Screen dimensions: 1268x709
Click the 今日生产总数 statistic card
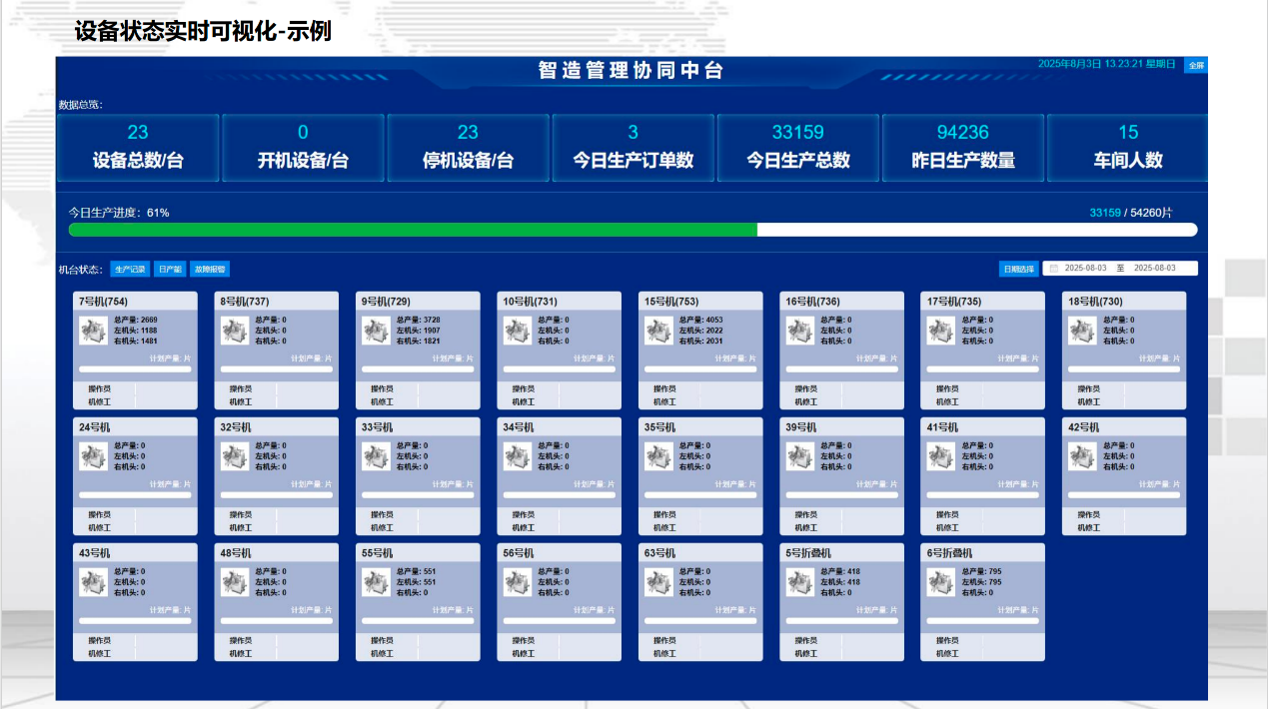pyautogui.click(x=797, y=148)
